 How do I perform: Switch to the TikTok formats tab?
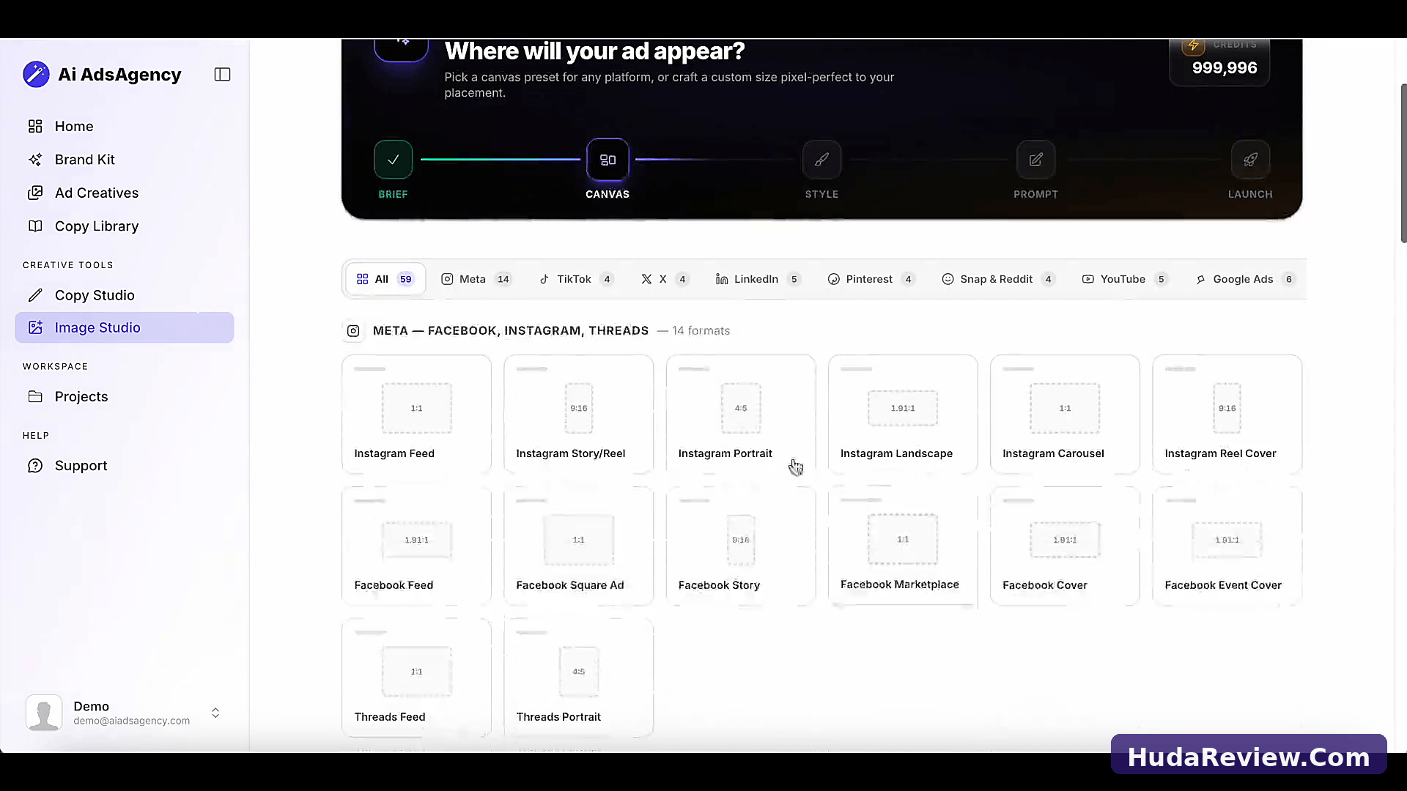coord(576,279)
